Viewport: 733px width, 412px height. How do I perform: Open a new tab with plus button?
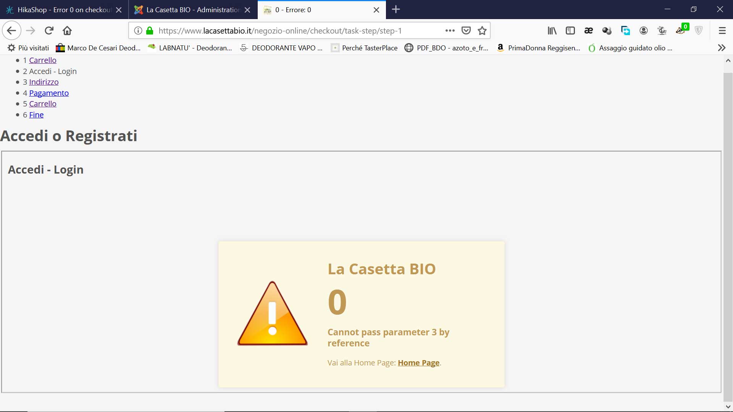(396, 10)
